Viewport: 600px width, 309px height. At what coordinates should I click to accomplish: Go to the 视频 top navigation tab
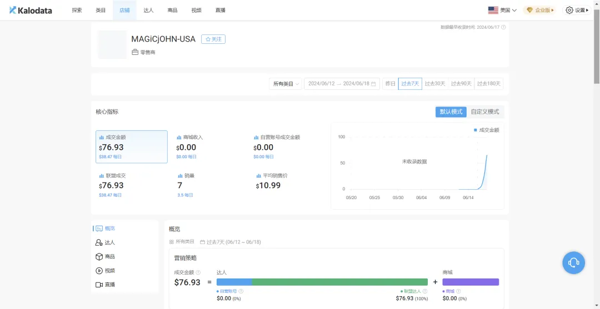pyautogui.click(x=196, y=10)
